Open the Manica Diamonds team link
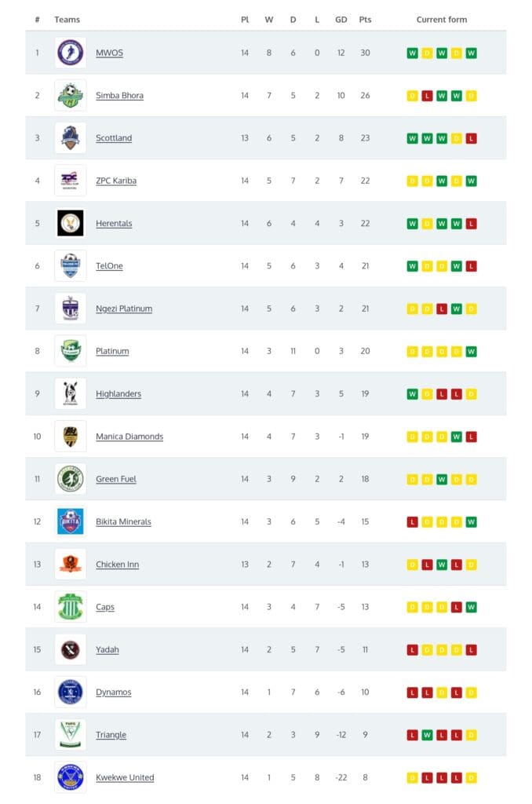Viewport: 532px width, 804px height. pos(129,437)
